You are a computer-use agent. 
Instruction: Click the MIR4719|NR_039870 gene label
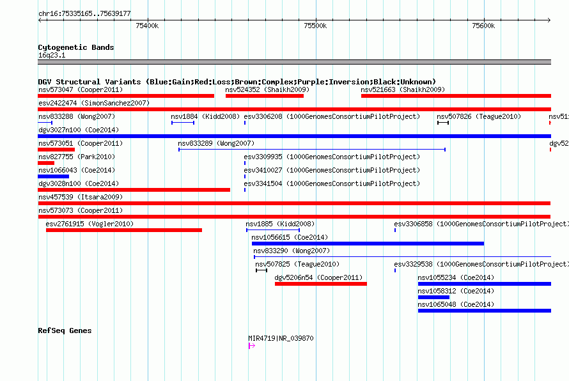tap(281, 338)
